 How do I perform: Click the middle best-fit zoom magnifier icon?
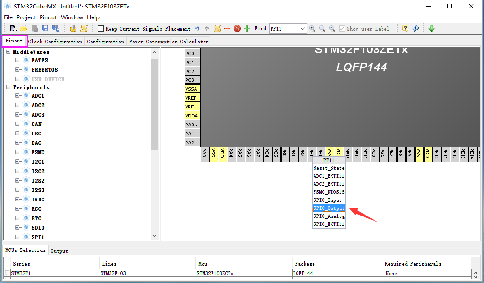tap(322, 29)
